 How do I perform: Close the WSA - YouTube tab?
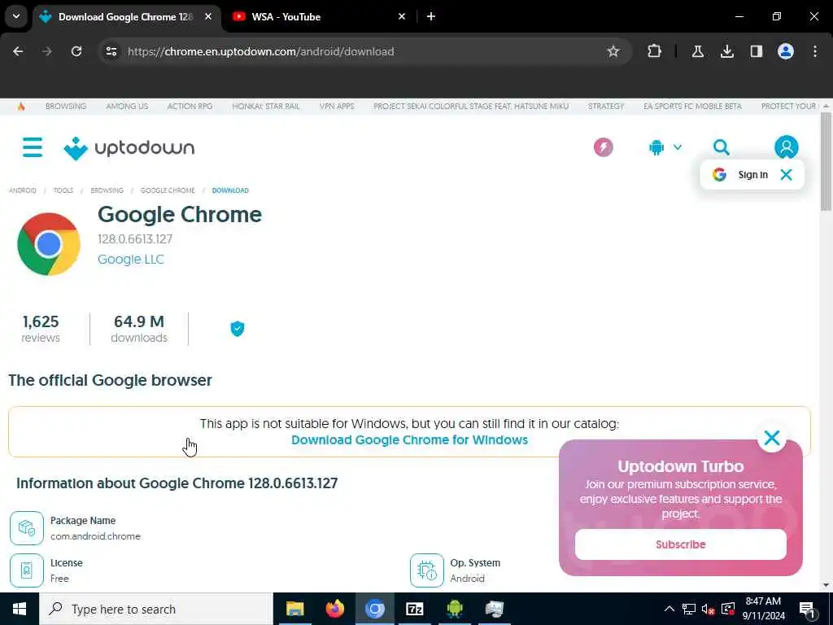pyautogui.click(x=402, y=16)
